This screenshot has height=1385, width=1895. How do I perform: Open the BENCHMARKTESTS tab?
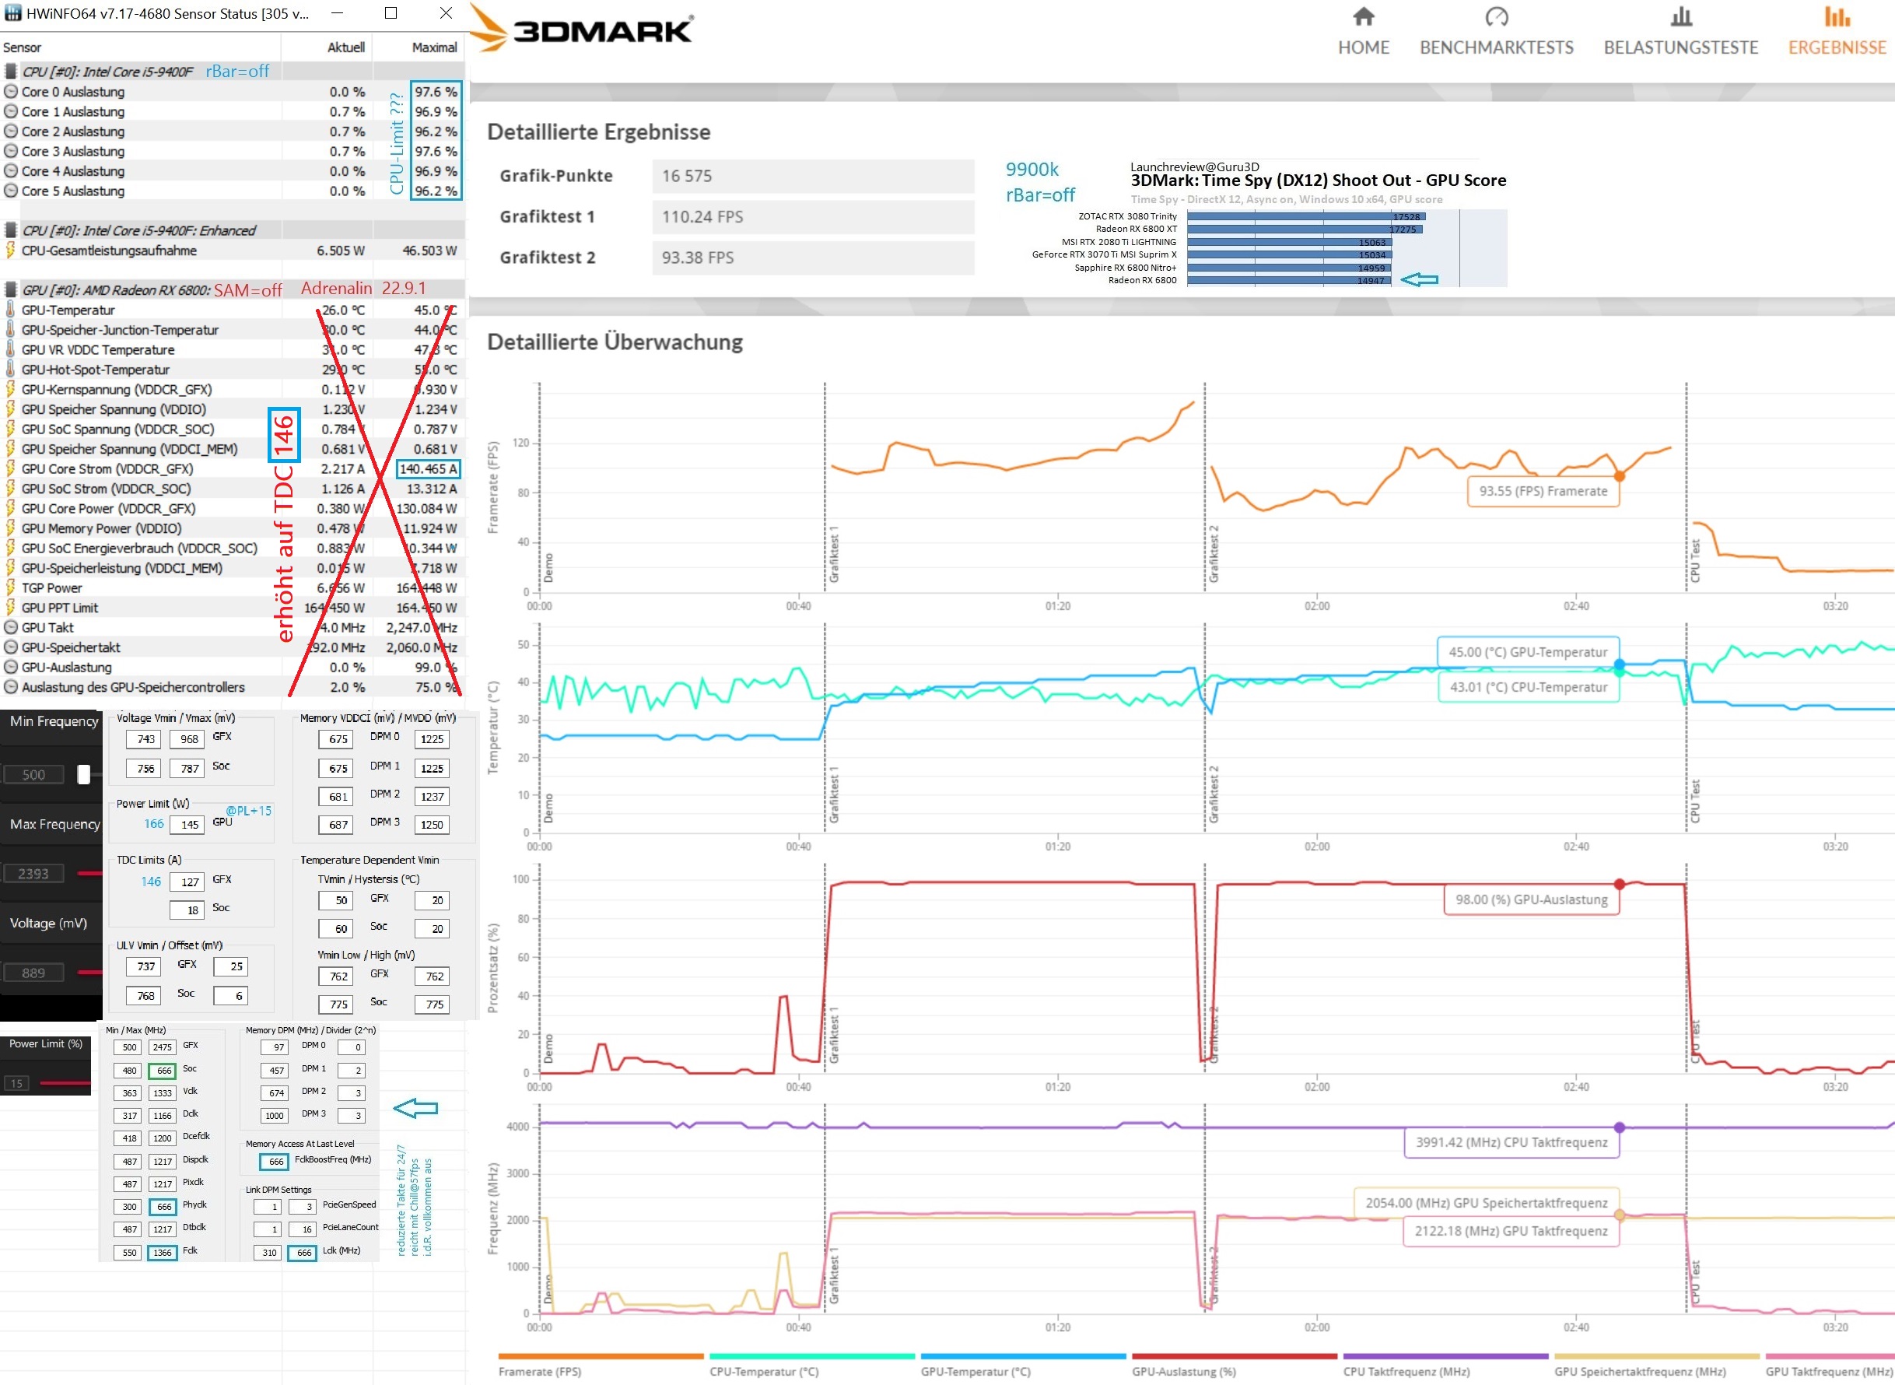tap(1496, 47)
